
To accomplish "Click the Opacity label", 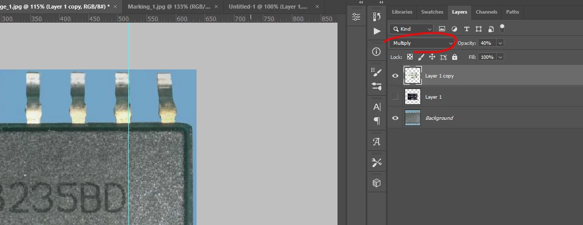I will [467, 43].
